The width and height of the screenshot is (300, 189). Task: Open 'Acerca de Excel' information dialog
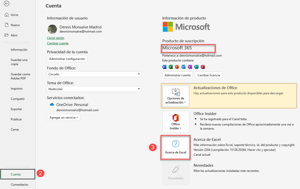pos(175,147)
